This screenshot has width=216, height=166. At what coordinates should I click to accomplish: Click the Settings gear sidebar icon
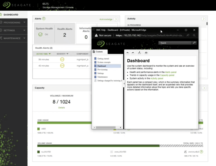click(x=1, y=30)
